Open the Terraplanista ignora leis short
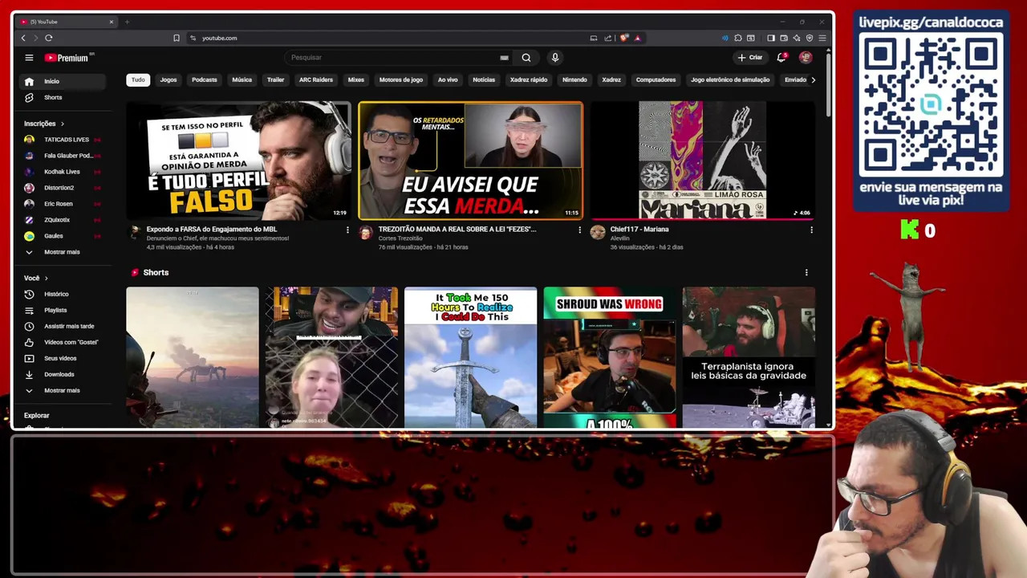This screenshot has width=1027, height=578. coord(749,358)
